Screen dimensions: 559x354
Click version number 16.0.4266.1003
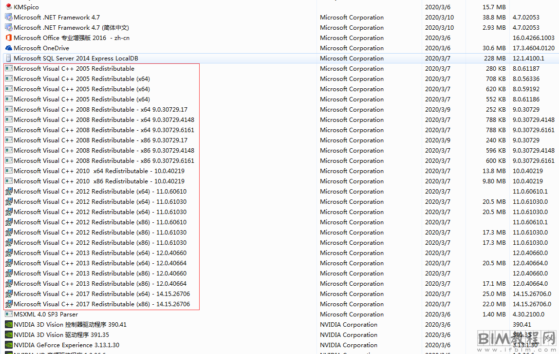click(x=533, y=38)
